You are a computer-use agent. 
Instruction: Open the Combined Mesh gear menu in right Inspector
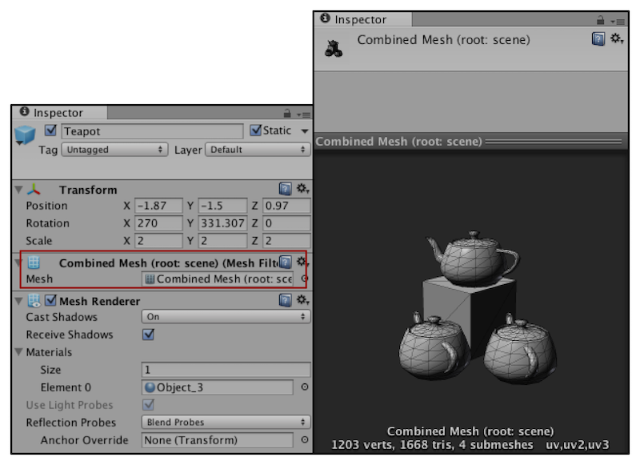click(x=616, y=38)
